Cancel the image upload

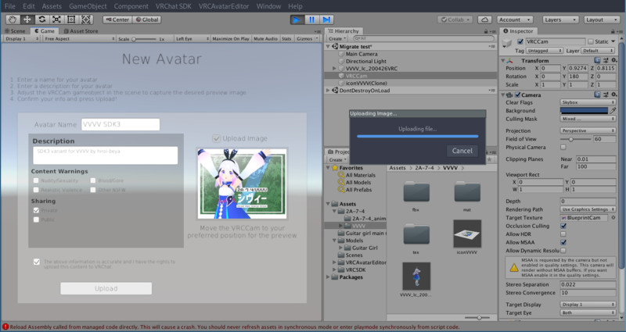coord(462,151)
